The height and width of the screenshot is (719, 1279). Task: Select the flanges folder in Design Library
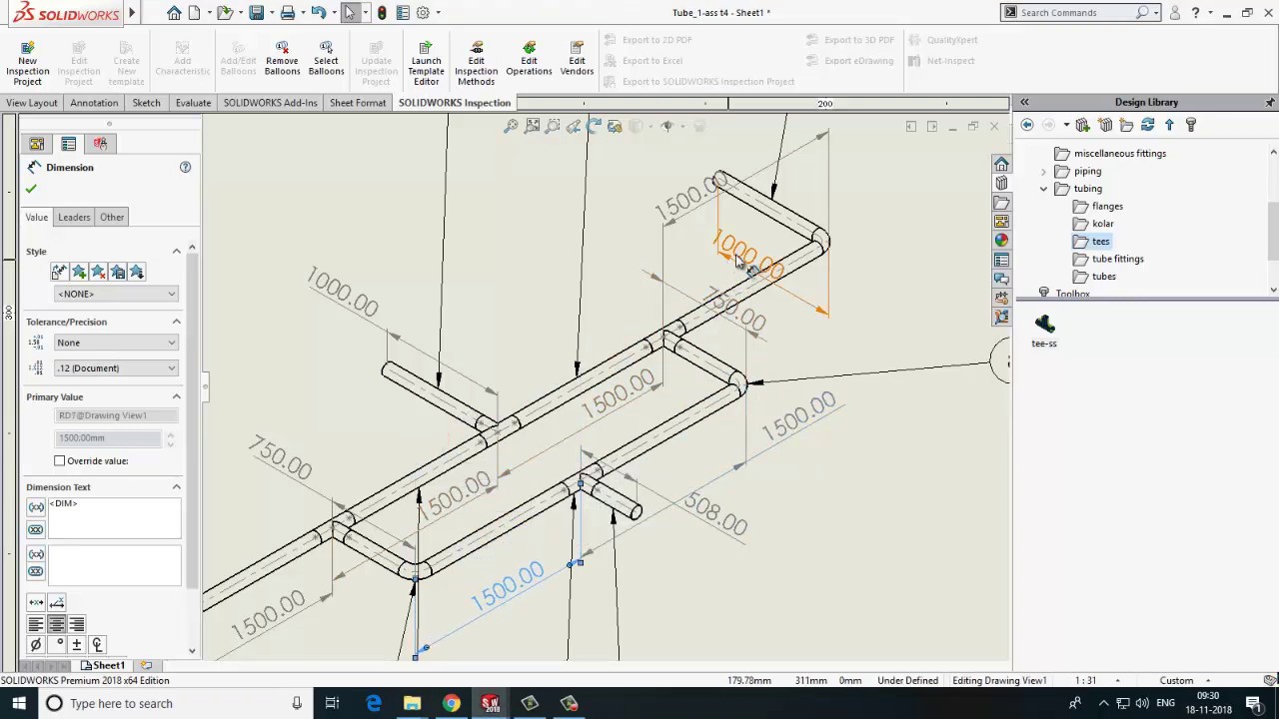(x=1097, y=206)
